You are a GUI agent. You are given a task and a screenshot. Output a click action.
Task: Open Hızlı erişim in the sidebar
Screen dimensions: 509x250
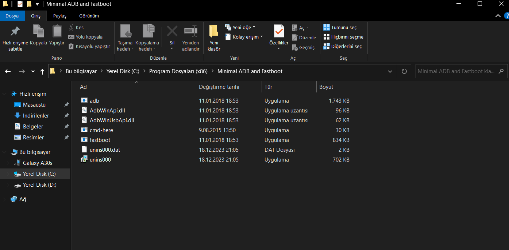(x=33, y=94)
